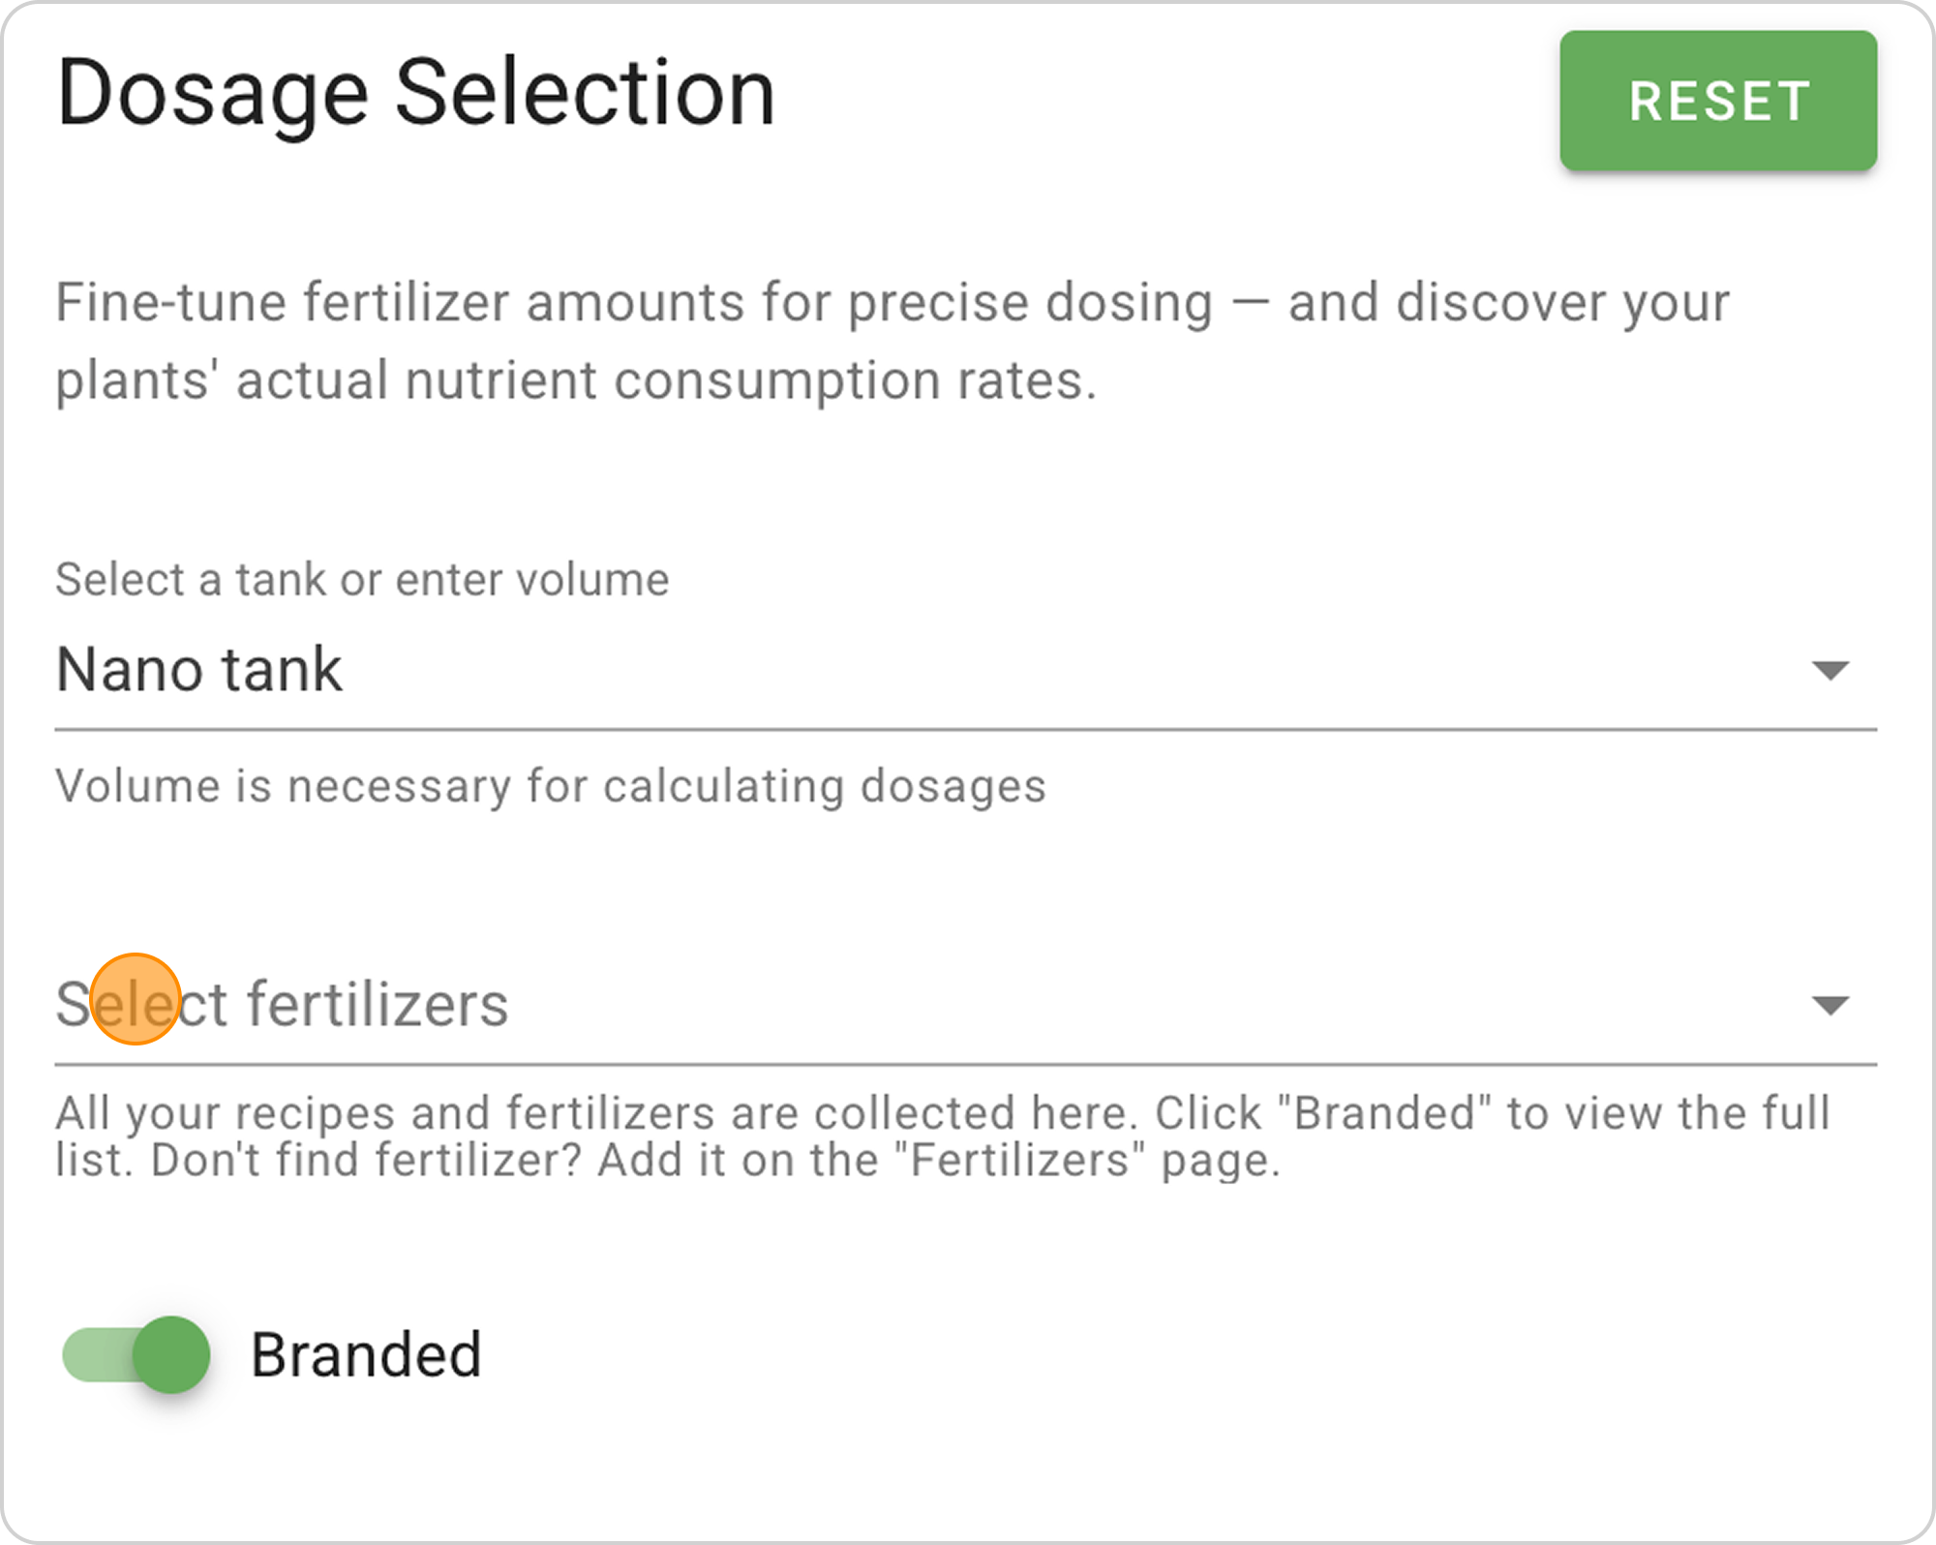
Task: Open the fertilizers dropdown arrow
Action: coord(1830,1005)
